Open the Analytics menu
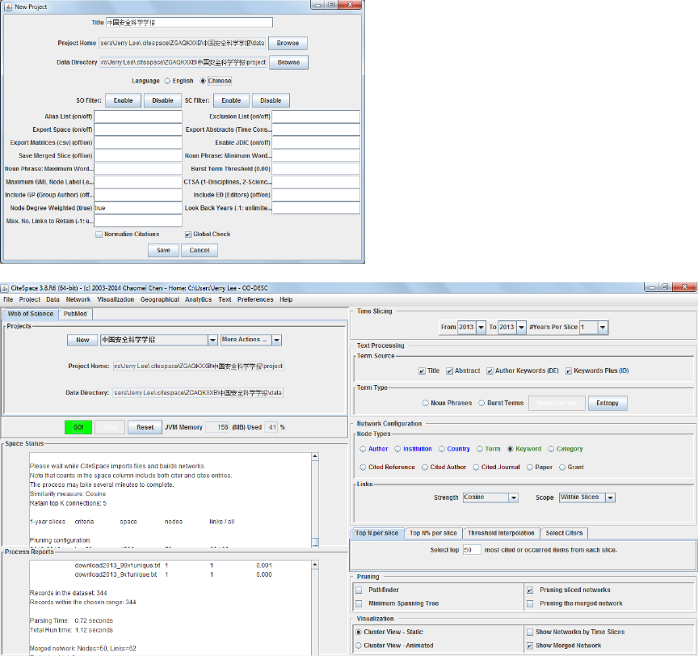 point(199,299)
